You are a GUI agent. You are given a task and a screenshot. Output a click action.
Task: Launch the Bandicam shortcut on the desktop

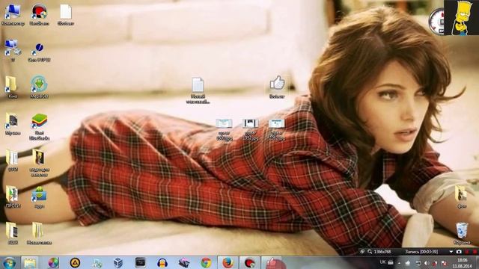[39, 15]
